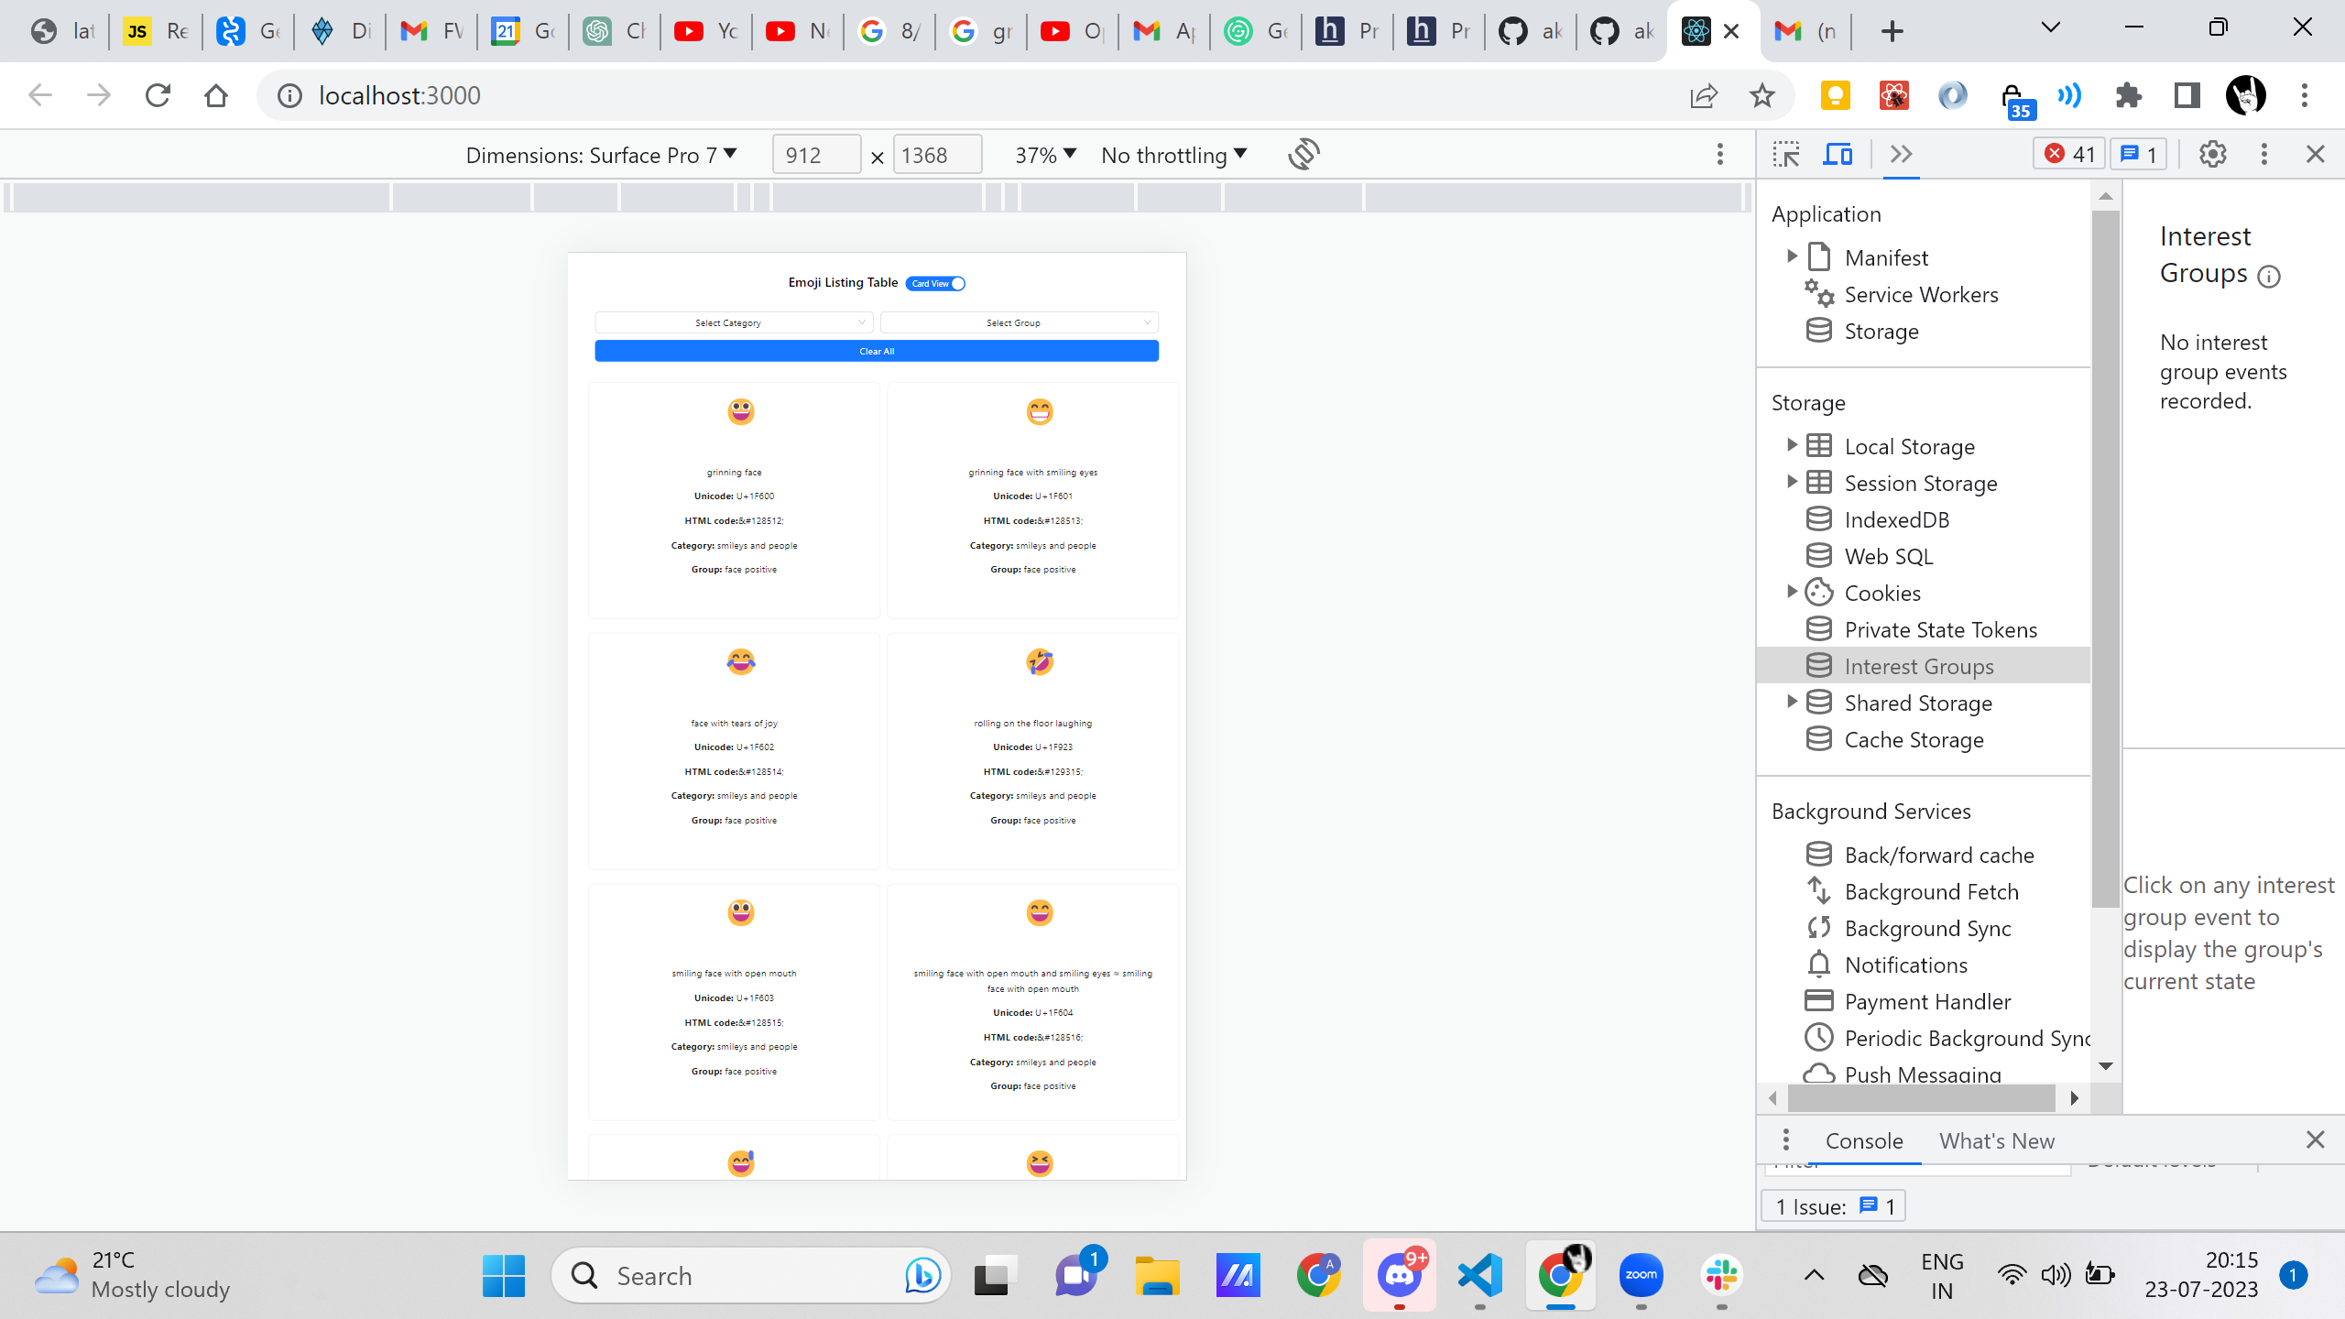Open the Dimensions Surface Pro 7 dropdown
The image size is (2345, 1319).
[x=601, y=155]
